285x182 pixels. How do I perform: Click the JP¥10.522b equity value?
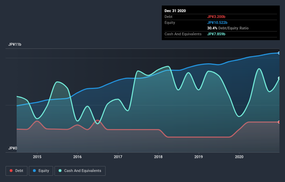[x=217, y=22]
